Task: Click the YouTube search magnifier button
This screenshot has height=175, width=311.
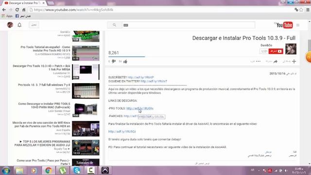Action: coord(115,25)
